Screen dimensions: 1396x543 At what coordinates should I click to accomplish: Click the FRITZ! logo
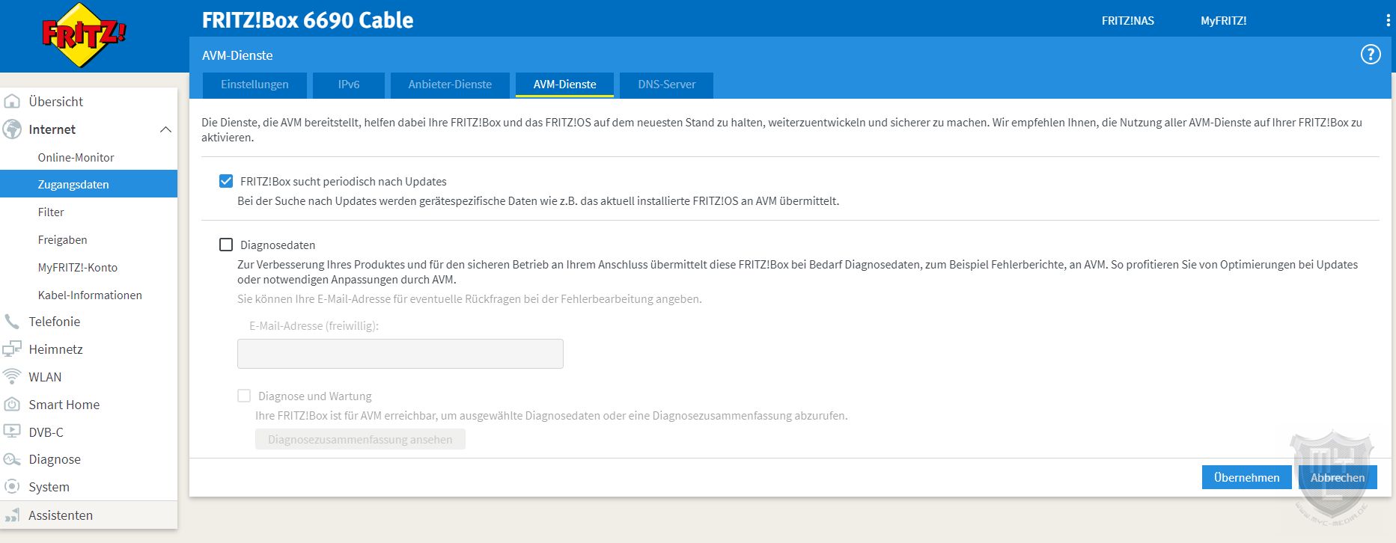tap(84, 35)
